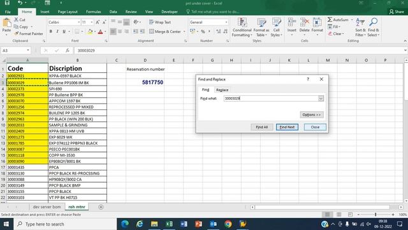Click the Save icon in title bar

[7, 3]
